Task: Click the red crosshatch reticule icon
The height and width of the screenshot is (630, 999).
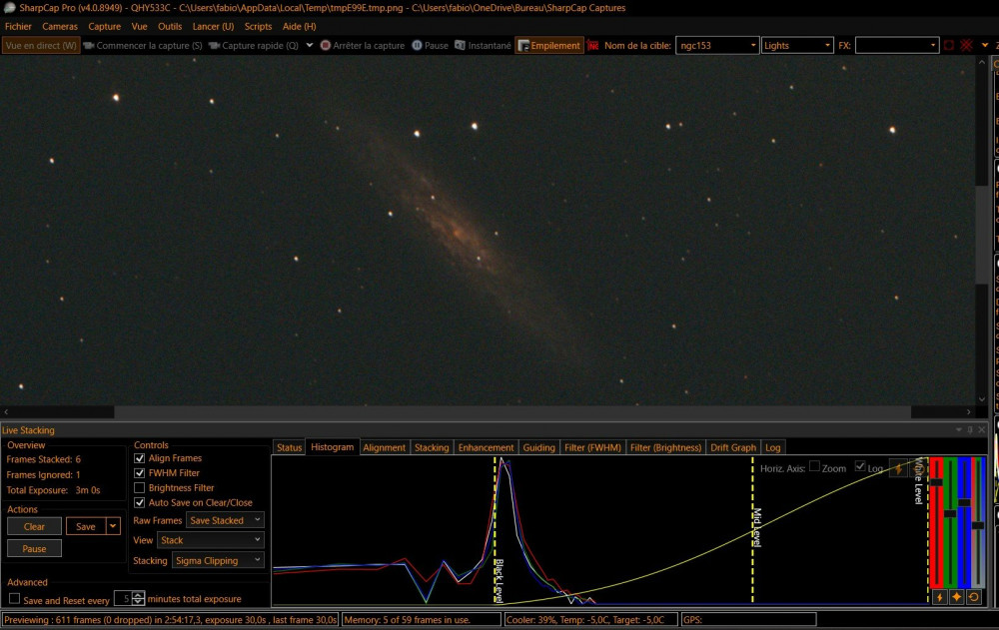Action: tap(966, 45)
